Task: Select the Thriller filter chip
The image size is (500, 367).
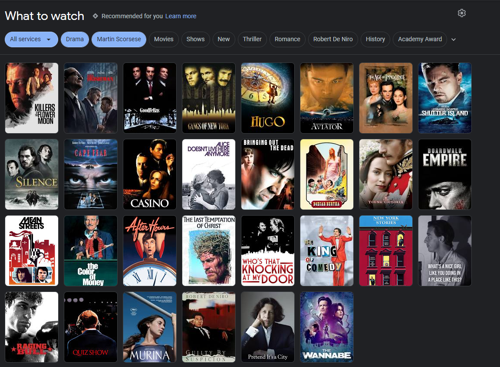Action: [x=252, y=39]
